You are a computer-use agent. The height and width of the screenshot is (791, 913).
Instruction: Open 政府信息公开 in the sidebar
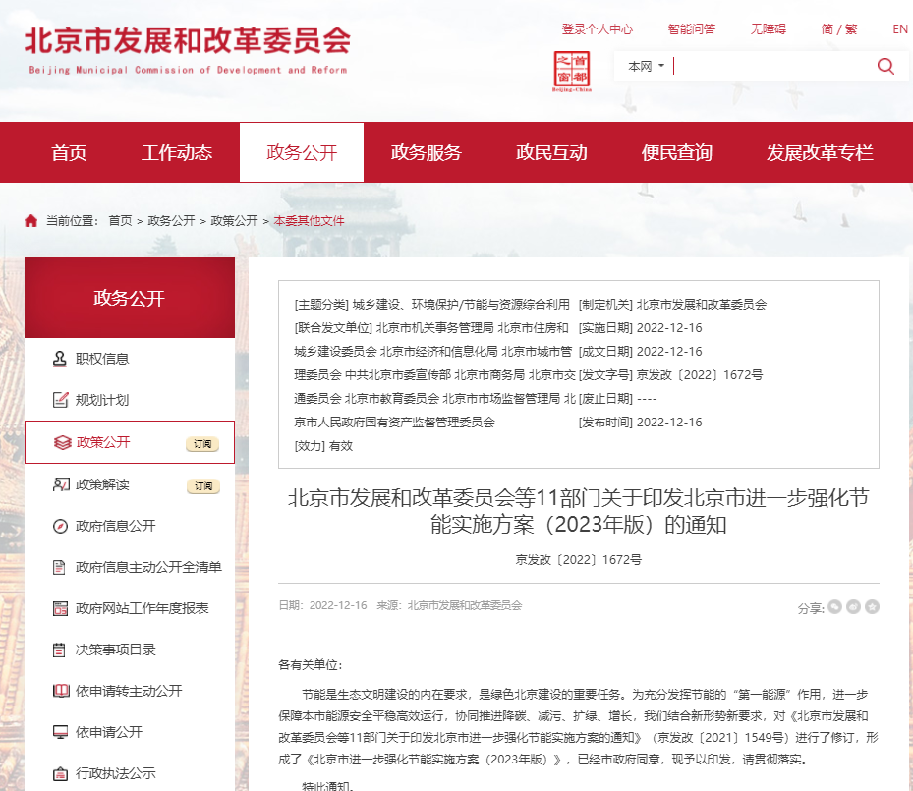click(115, 526)
